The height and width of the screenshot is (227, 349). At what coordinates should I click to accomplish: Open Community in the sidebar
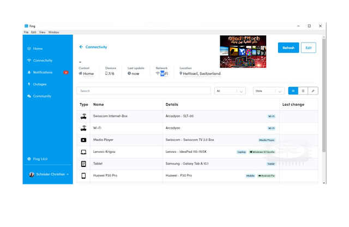click(x=42, y=96)
